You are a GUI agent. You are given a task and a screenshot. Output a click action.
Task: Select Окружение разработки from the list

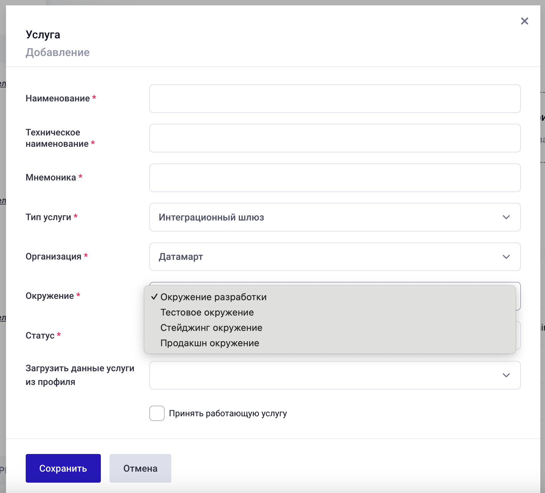coord(213,297)
